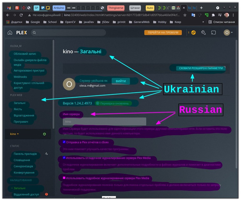
Task: Toggle подробное журналирование checkbox
Action: pos(64,178)
